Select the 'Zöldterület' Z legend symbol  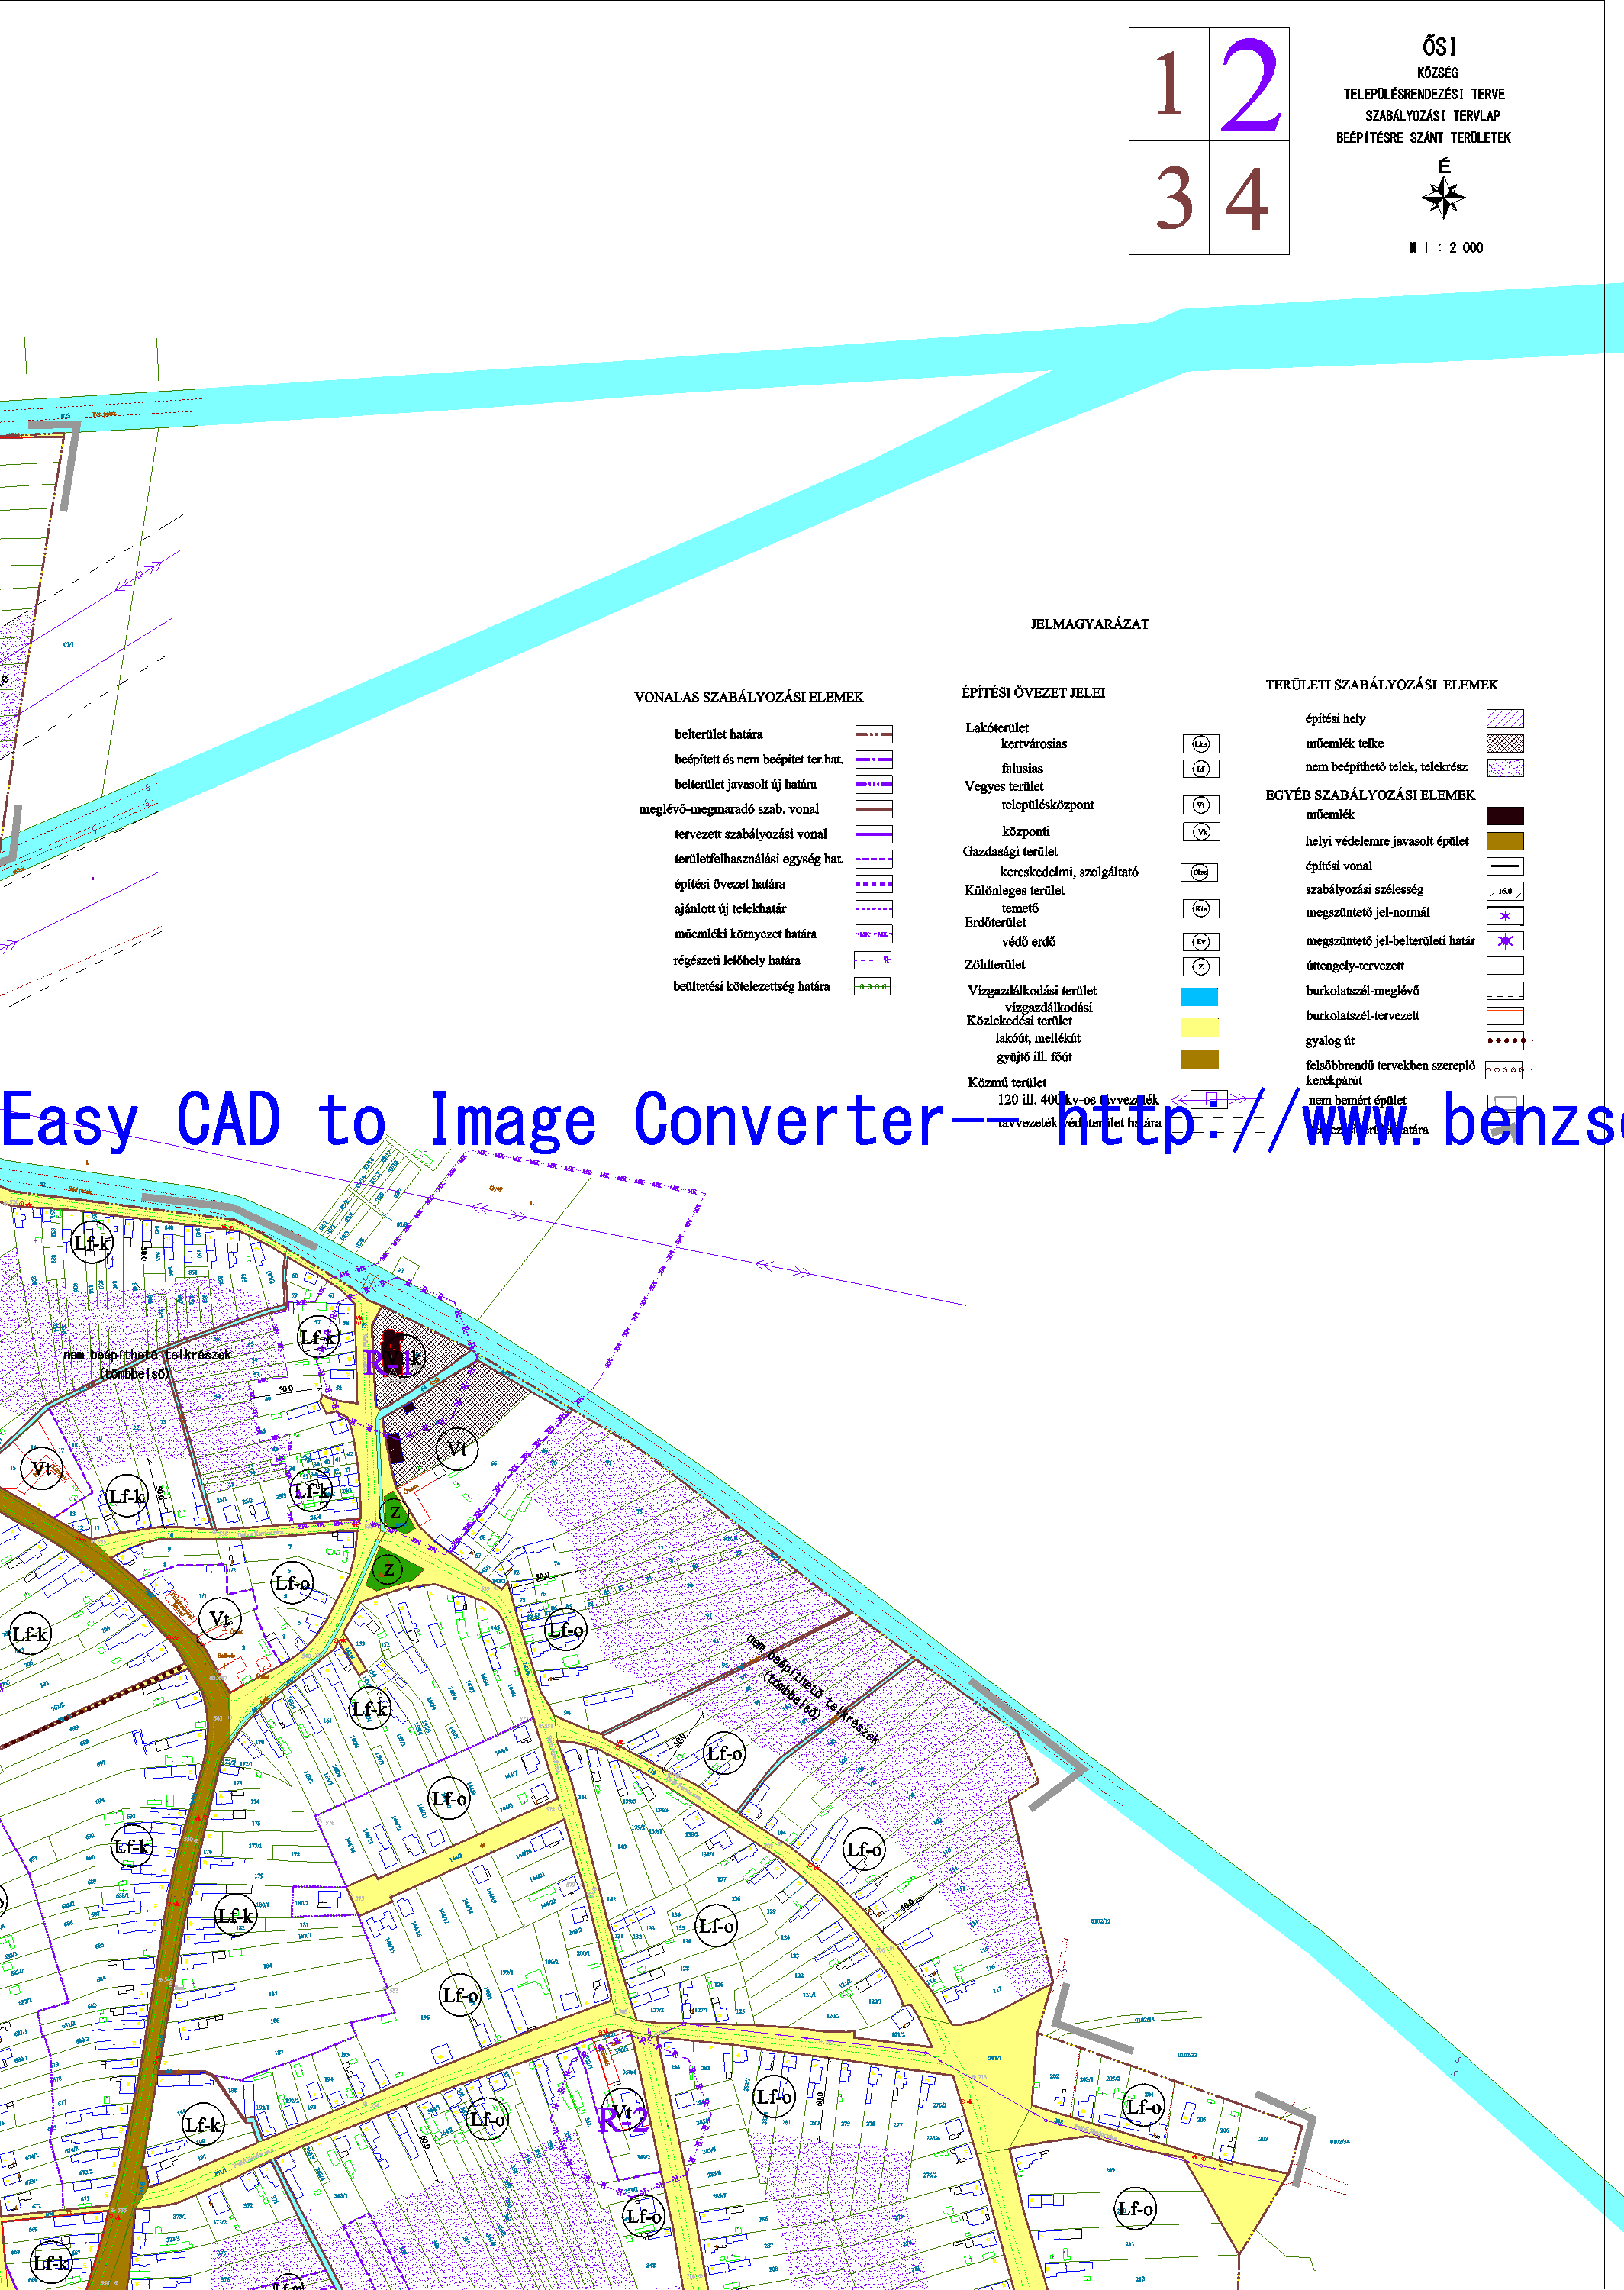pyautogui.click(x=1200, y=967)
